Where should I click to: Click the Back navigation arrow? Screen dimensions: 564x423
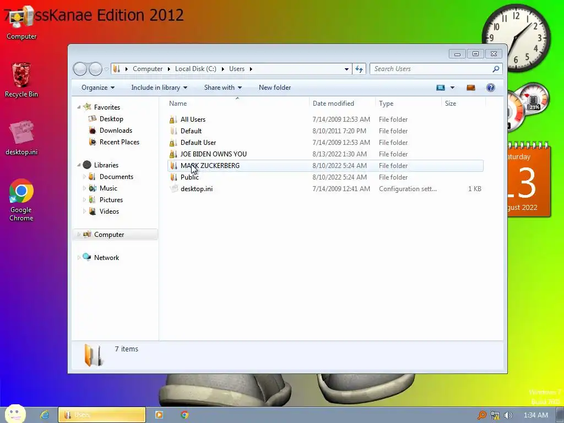coord(80,69)
